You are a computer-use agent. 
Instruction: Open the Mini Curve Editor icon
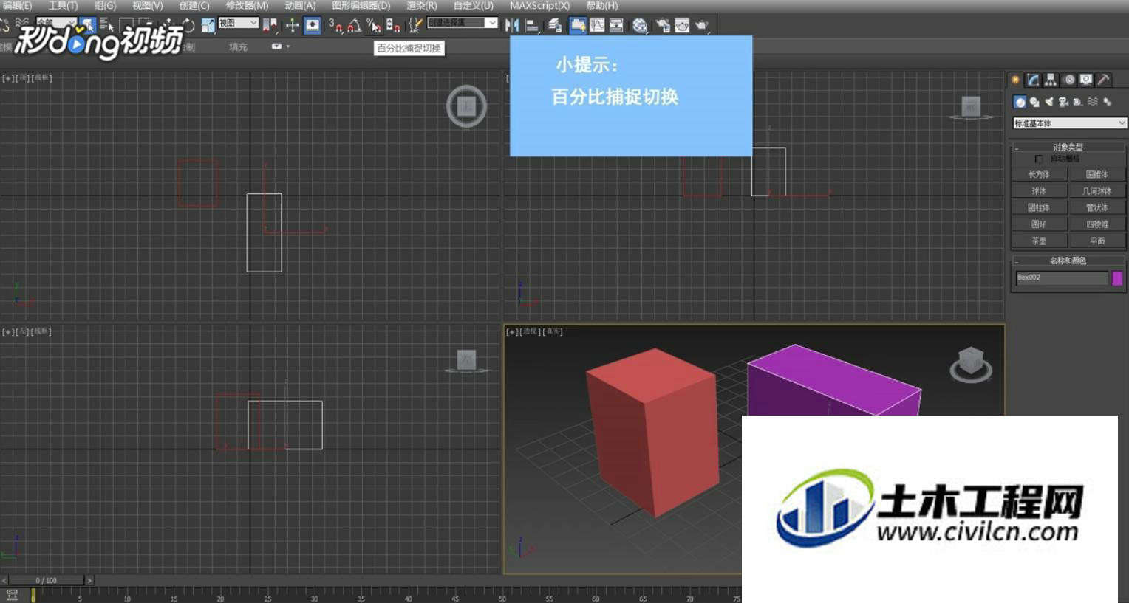coord(12,595)
